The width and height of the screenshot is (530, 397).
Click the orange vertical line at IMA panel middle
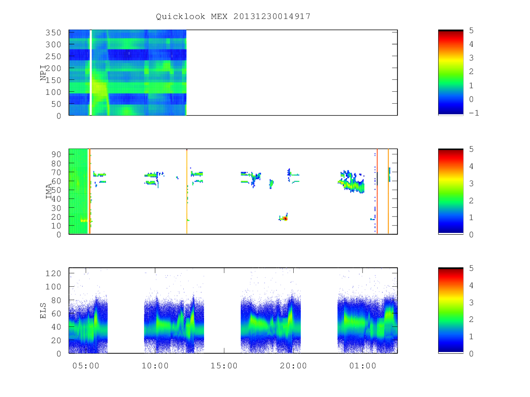[x=187, y=191]
